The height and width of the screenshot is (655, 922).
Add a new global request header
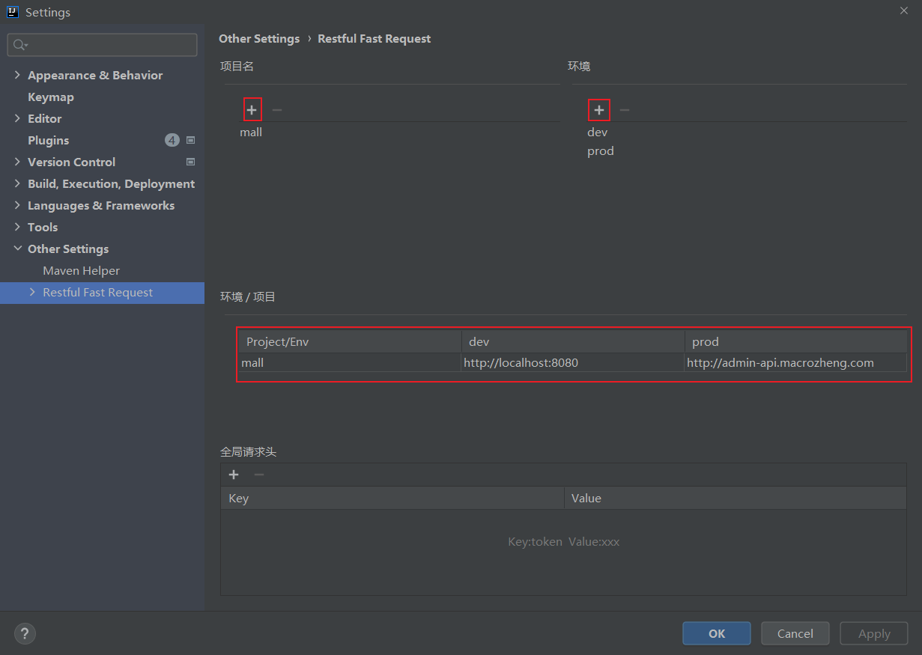pos(234,475)
